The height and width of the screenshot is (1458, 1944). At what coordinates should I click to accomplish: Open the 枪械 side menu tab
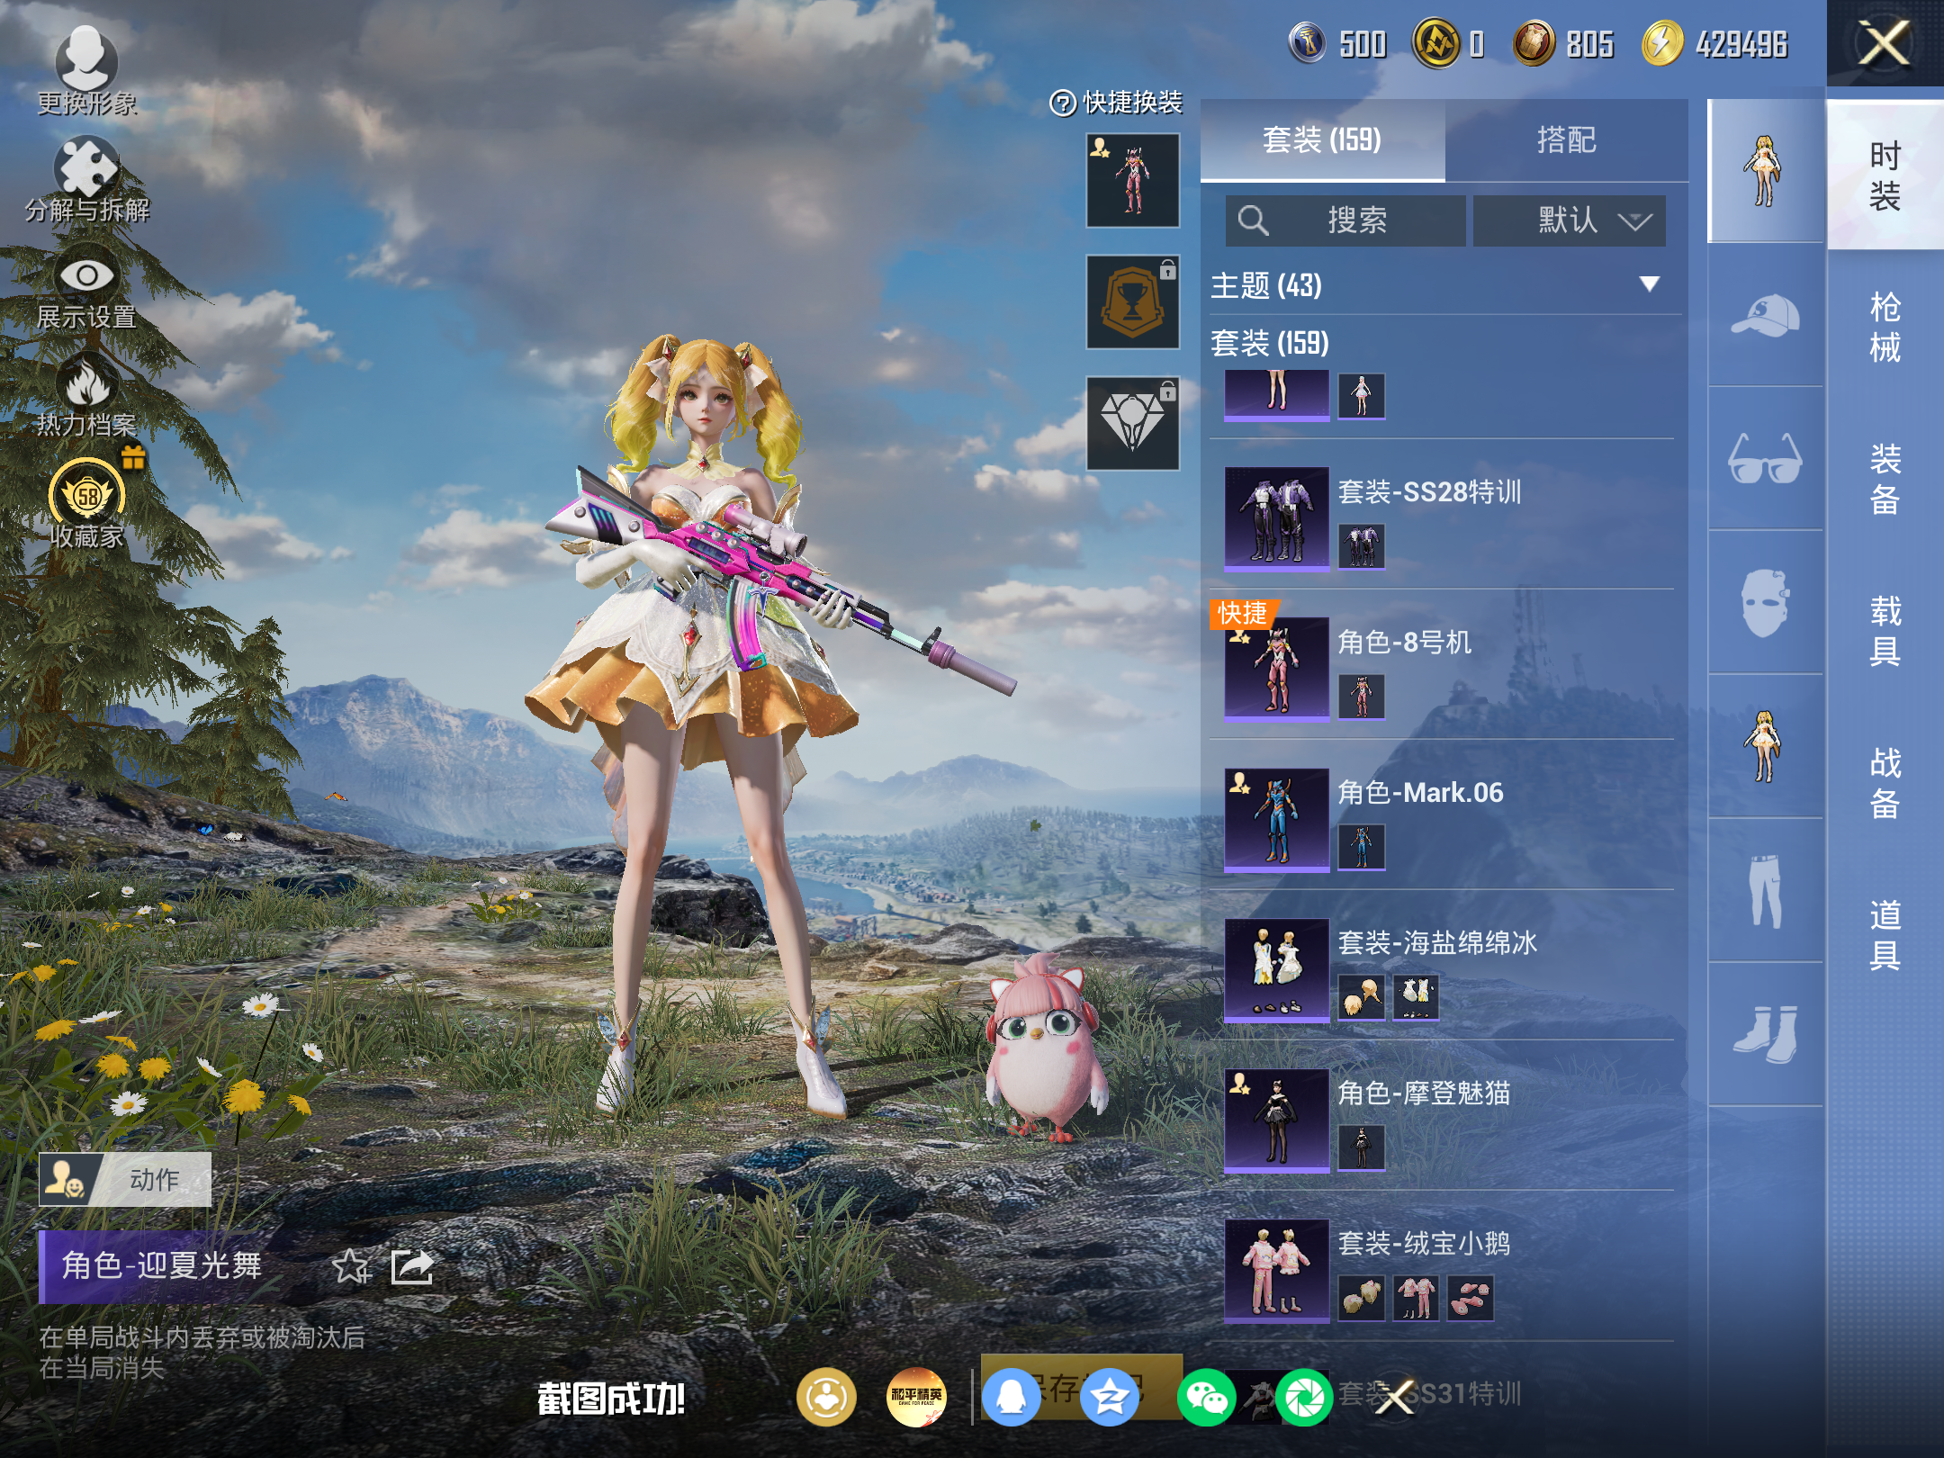tap(1885, 327)
